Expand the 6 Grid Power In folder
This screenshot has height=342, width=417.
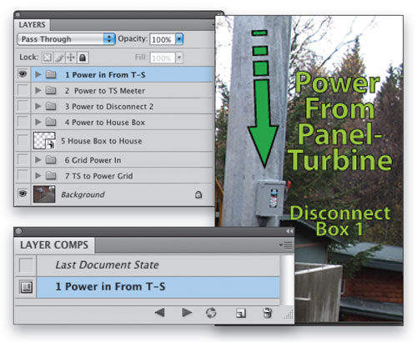[x=38, y=159]
